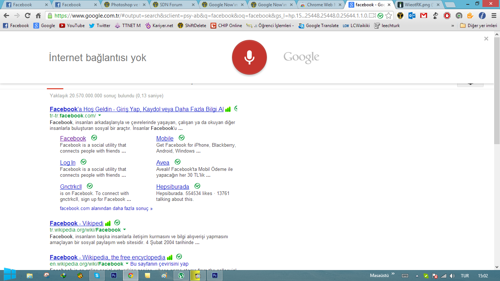This screenshot has height=281, width=500.
Task: Open the ShiftDelete bookmark
Action: coord(192,26)
